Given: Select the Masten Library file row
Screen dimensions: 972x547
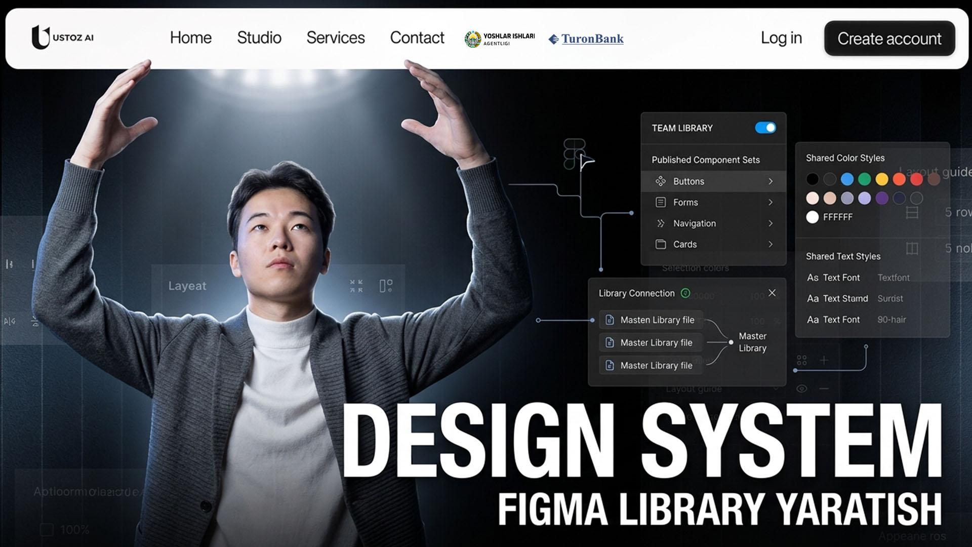Looking at the screenshot, I should (x=651, y=320).
